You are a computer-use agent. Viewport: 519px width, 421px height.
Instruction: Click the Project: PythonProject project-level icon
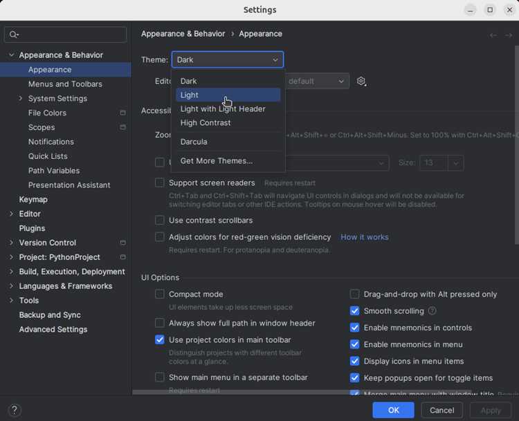click(x=122, y=257)
